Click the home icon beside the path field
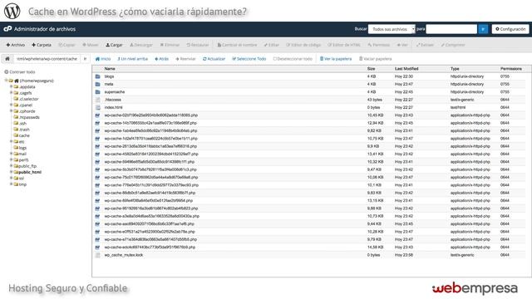 pos(7,59)
